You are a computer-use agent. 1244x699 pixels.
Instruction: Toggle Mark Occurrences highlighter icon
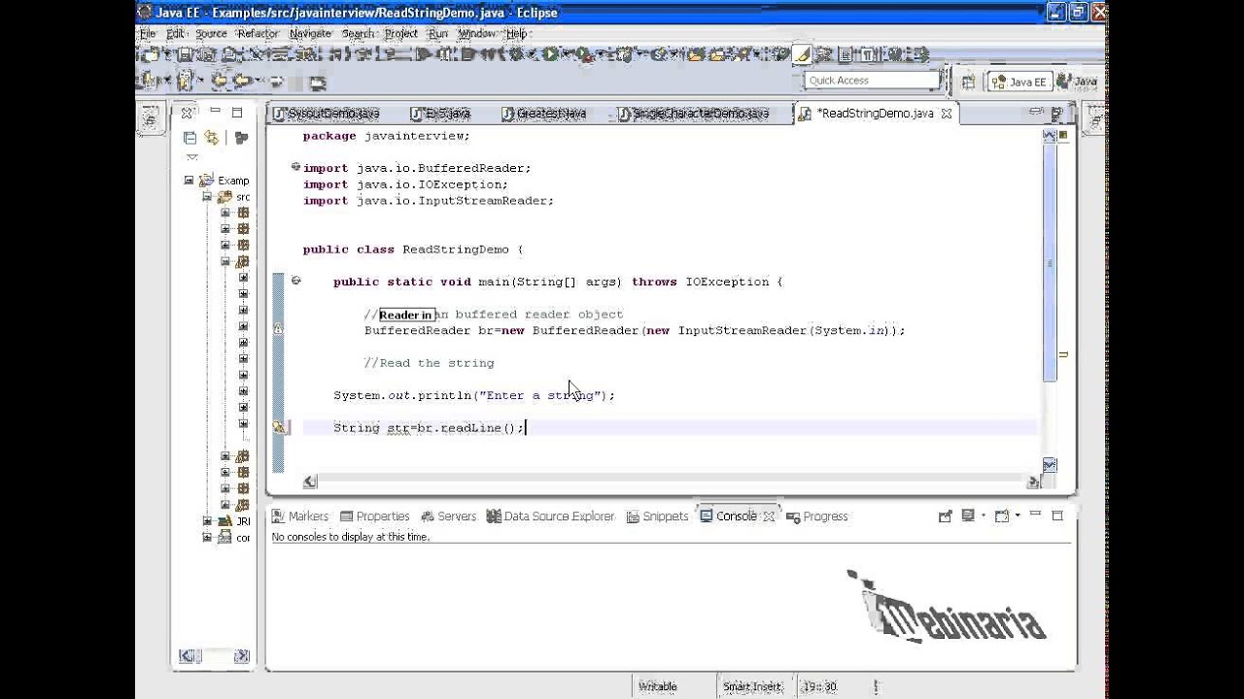point(802,55)
